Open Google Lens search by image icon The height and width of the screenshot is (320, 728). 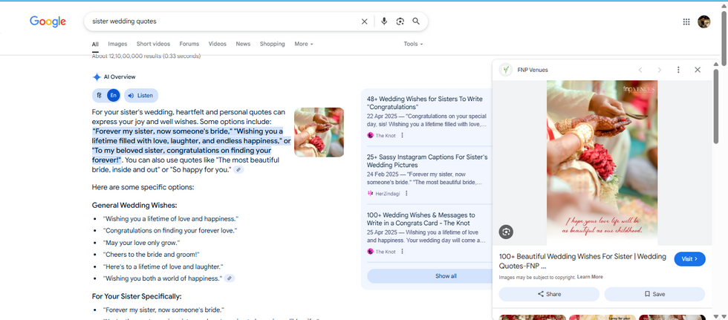(400, 22)
